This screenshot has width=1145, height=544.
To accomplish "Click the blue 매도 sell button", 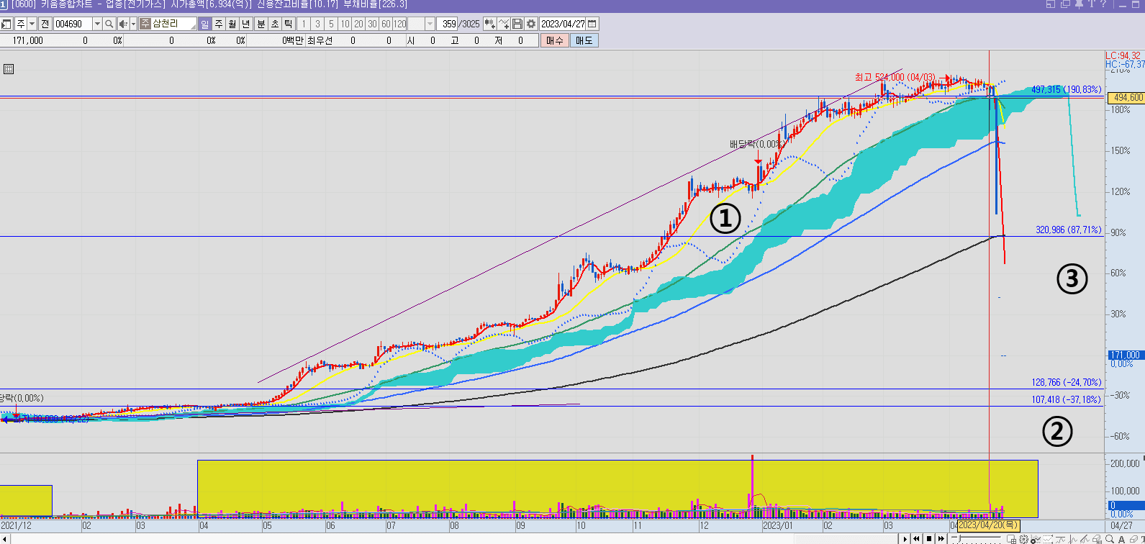I will pyautogui.click(x=584, y=40).
